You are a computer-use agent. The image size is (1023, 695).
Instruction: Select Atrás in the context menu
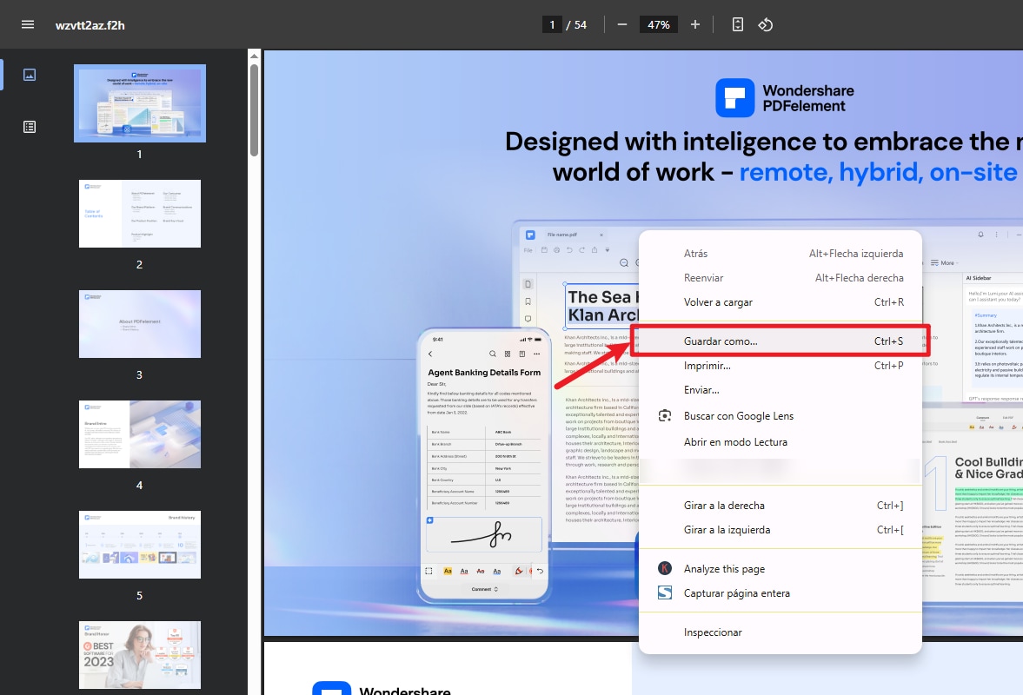tap(781, 254)
